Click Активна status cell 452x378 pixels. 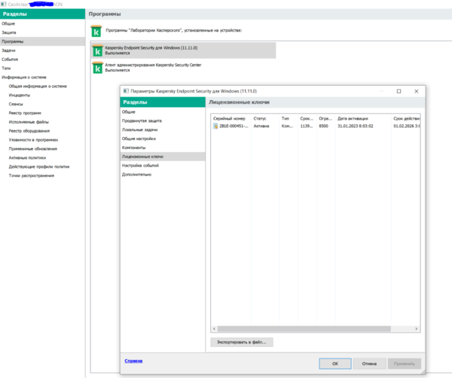coord(261,126)
